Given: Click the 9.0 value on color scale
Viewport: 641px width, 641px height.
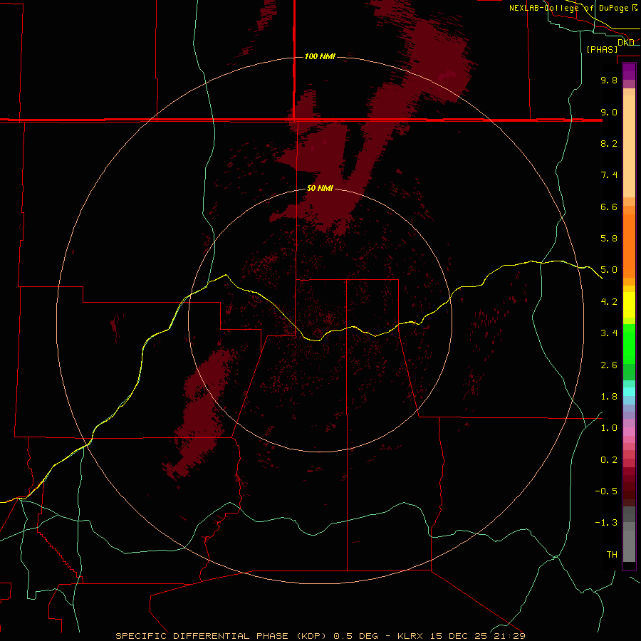Looking at the screenshot, I should [x=609, y=112].
